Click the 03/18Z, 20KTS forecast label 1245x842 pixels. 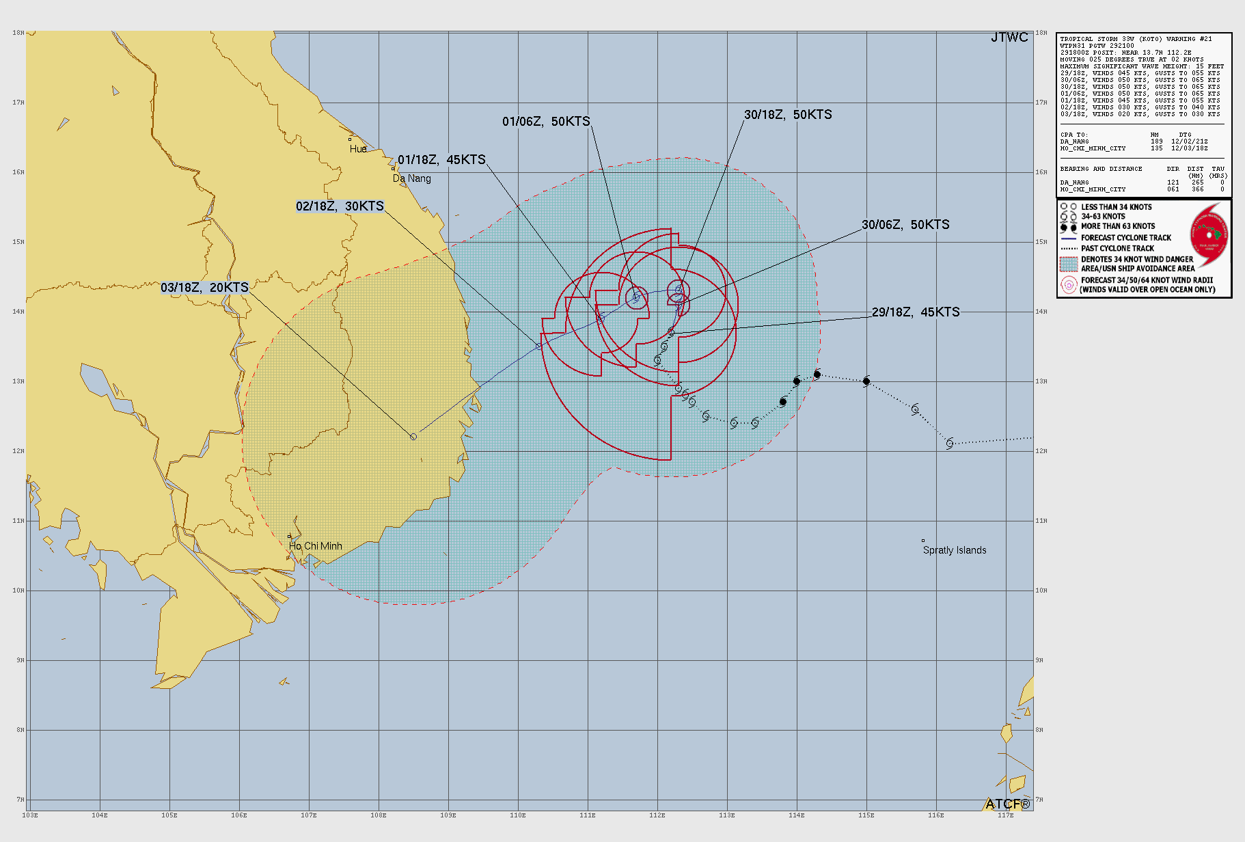click(x=204, y=288)
